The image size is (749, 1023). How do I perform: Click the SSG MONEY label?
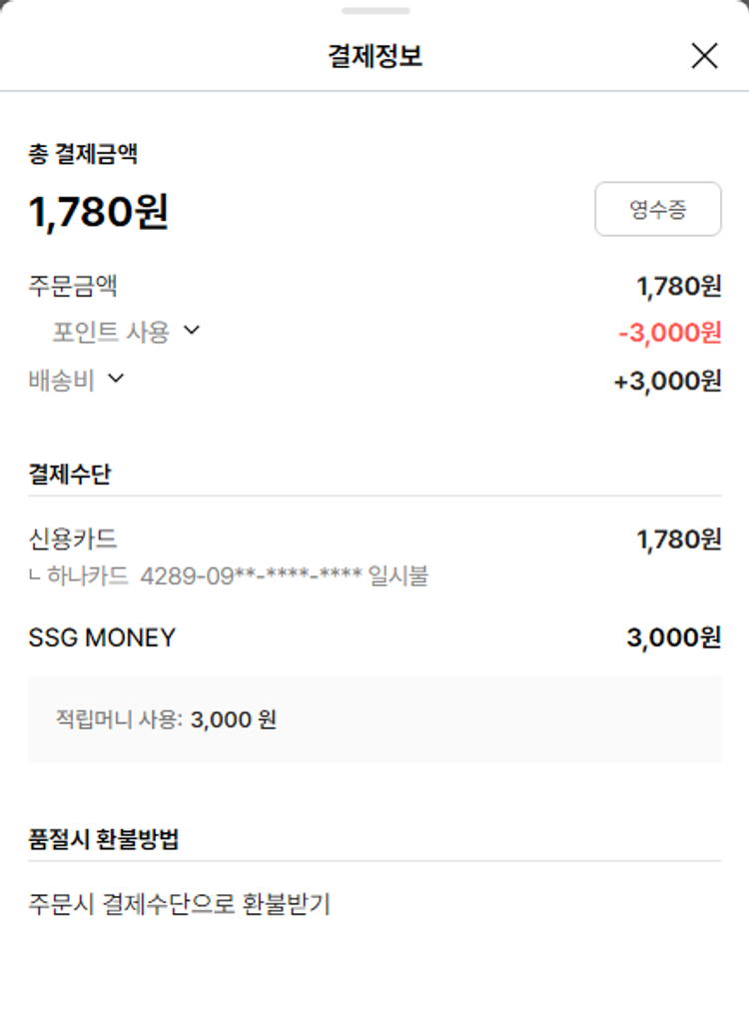tap(102, 637)
